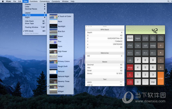Select the Brawn theme
This screenshot has height=109, width=172.
(60, 36)
